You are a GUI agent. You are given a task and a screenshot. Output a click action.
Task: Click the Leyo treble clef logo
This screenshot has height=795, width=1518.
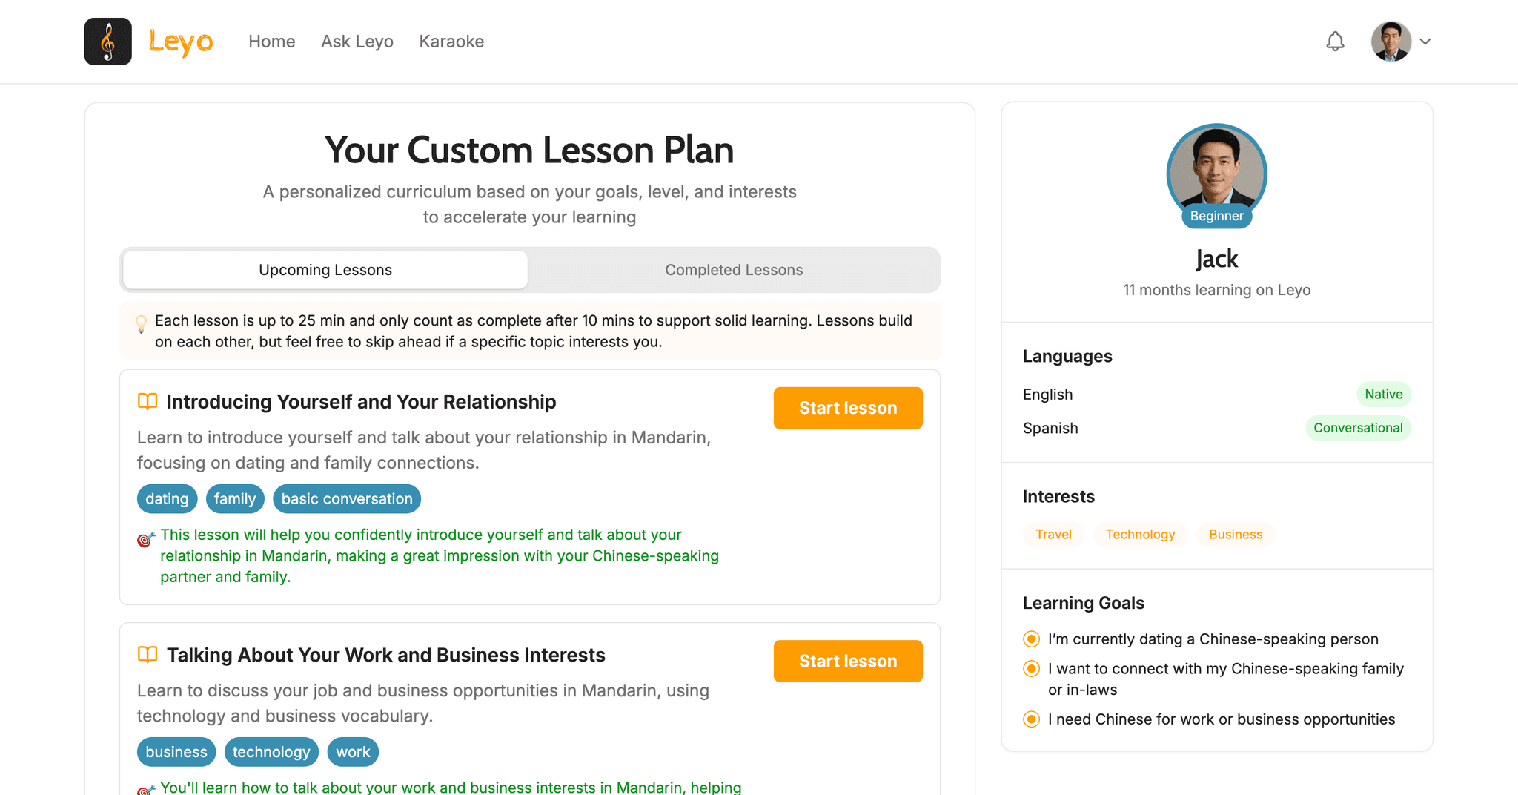[x=107, y=41]
